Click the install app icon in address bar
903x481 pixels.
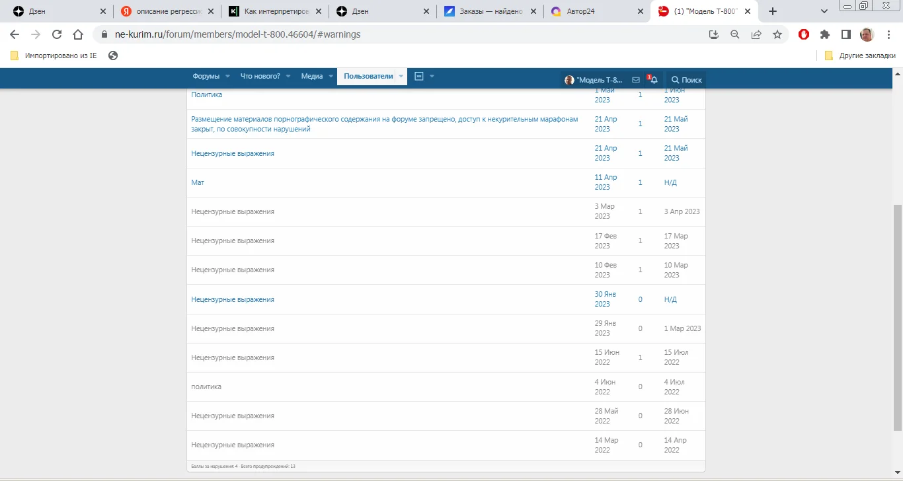click(x=714, y=34)
